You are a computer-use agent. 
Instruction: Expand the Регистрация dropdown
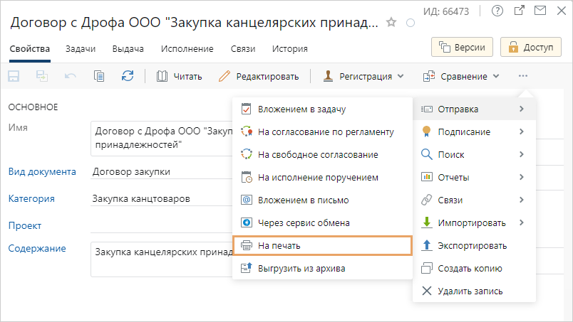pyautogui.click(x=363, y=76)
